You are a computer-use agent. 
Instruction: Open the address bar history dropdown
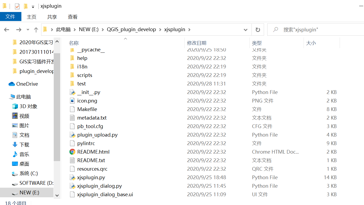pyautogui.click(x=246, y=30)
